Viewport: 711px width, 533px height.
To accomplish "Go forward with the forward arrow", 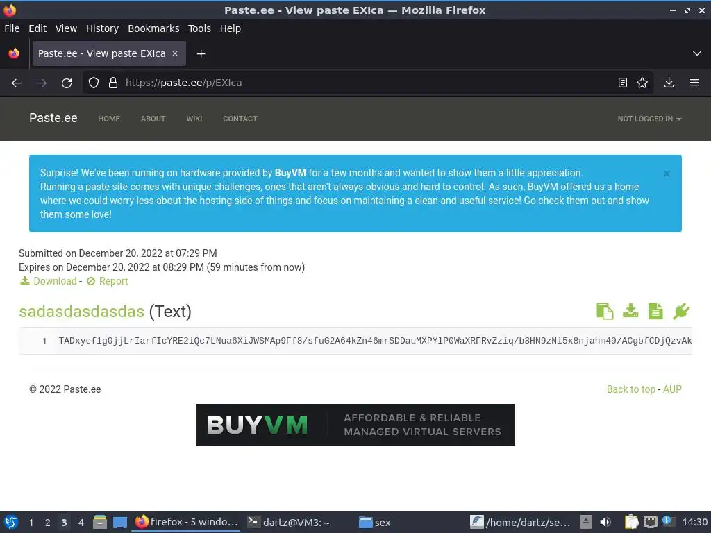I will [x=42, y=83].
